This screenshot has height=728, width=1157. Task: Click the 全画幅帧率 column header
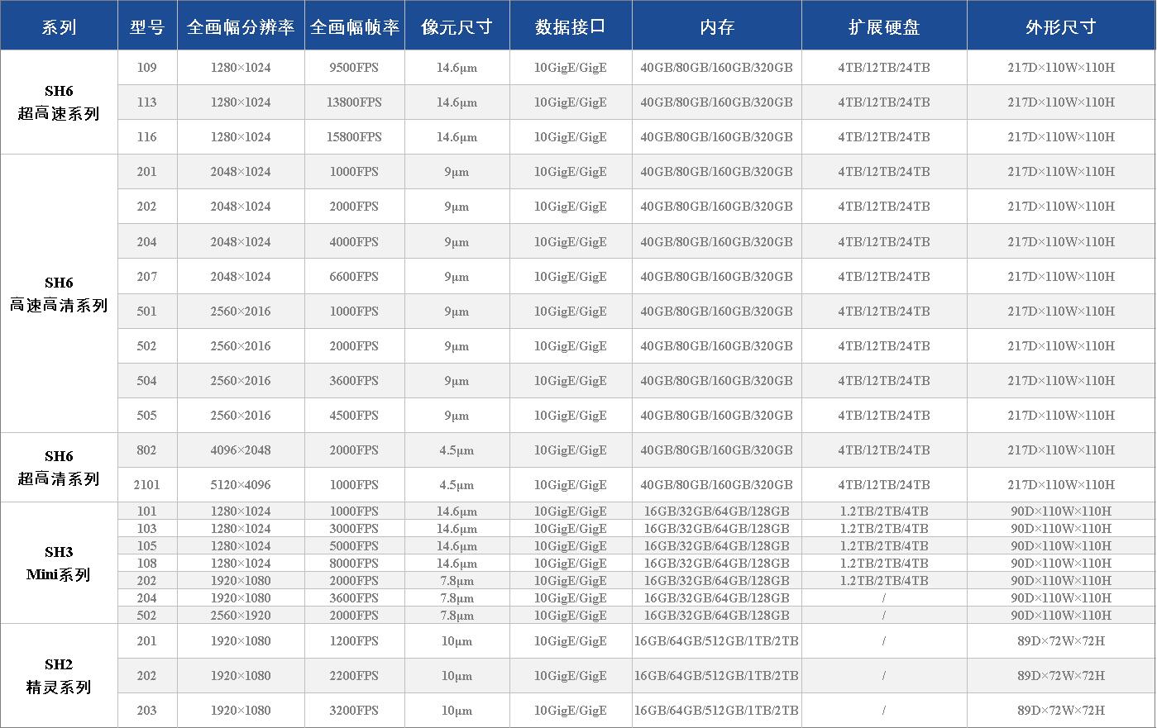tap(354, 26)
